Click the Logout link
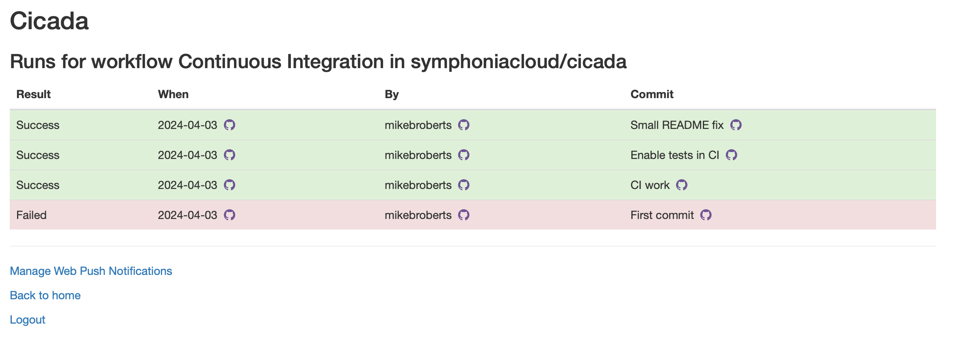The height and width of the screenshot is (339, 958). coord(27,320)
